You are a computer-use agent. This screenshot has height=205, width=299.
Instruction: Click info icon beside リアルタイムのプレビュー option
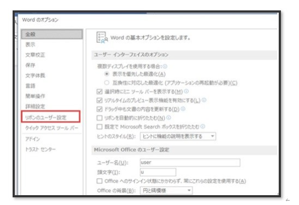click(204, 100)
